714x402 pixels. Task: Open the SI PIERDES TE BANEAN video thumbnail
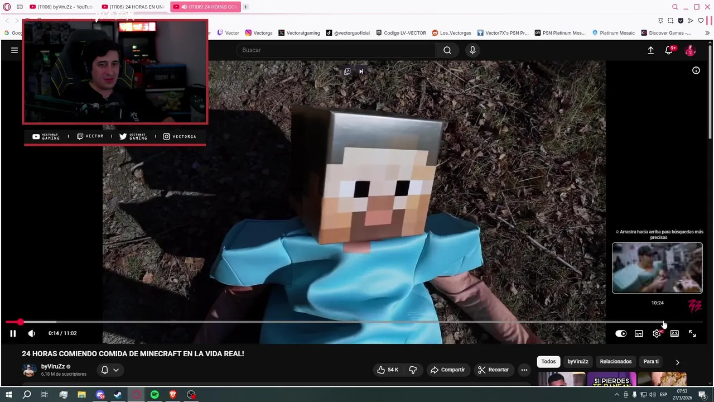click(611, 379)
